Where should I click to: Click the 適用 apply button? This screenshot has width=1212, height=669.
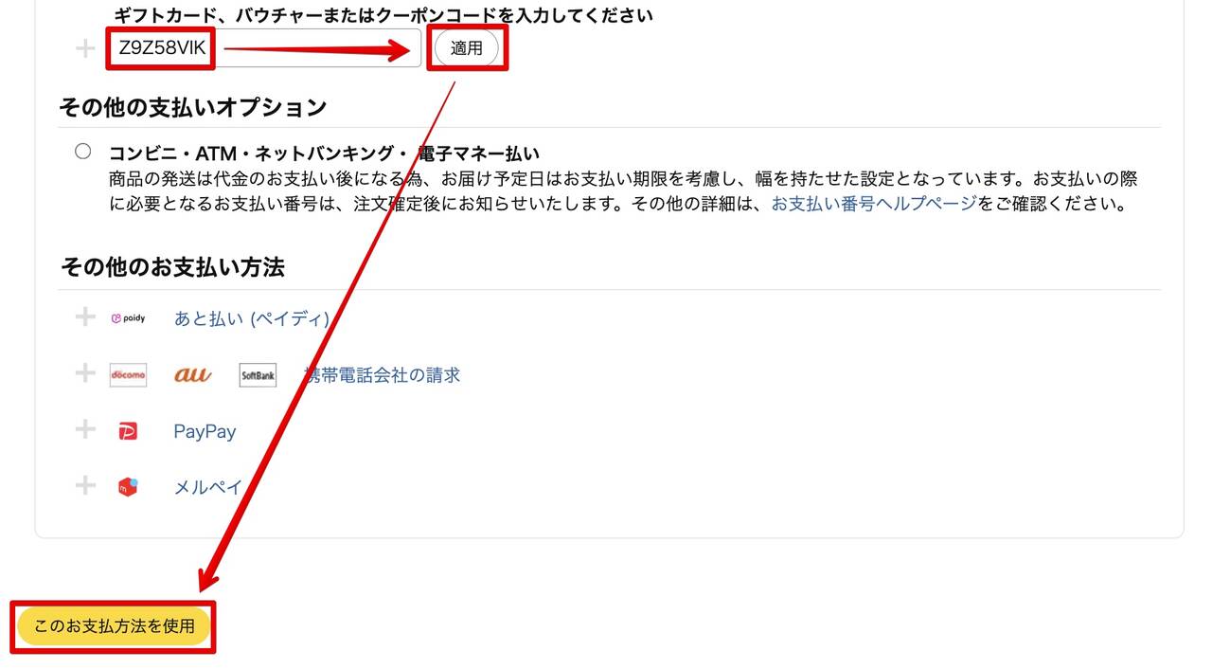467,47
